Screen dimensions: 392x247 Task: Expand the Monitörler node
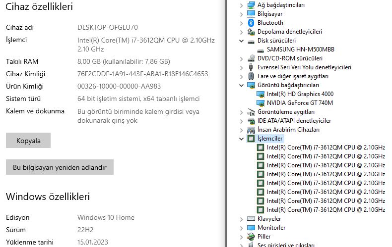click(x=241, y=228)
